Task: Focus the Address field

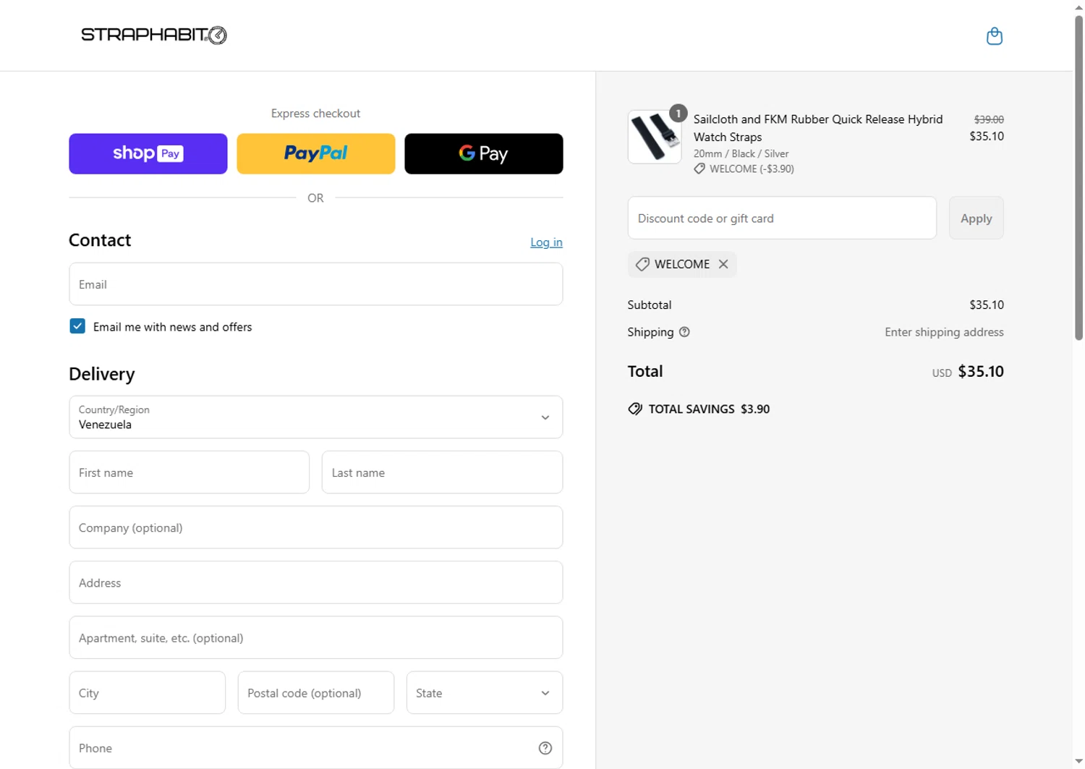Action: point(316,582)
